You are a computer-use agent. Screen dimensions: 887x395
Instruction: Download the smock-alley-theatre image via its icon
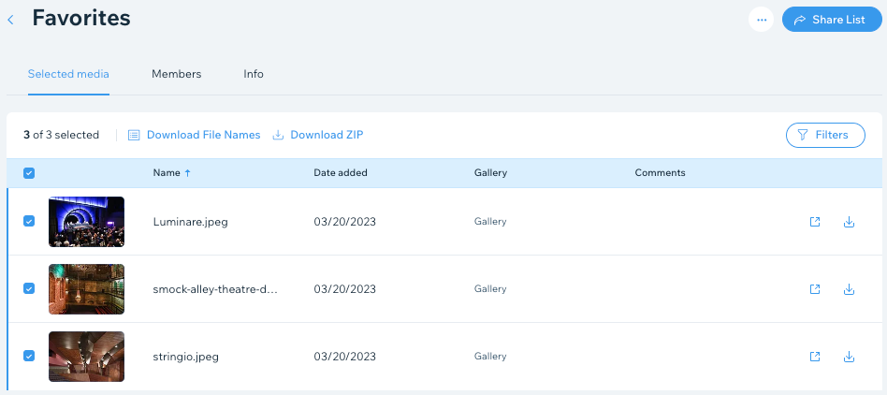(x=849, y=289)
